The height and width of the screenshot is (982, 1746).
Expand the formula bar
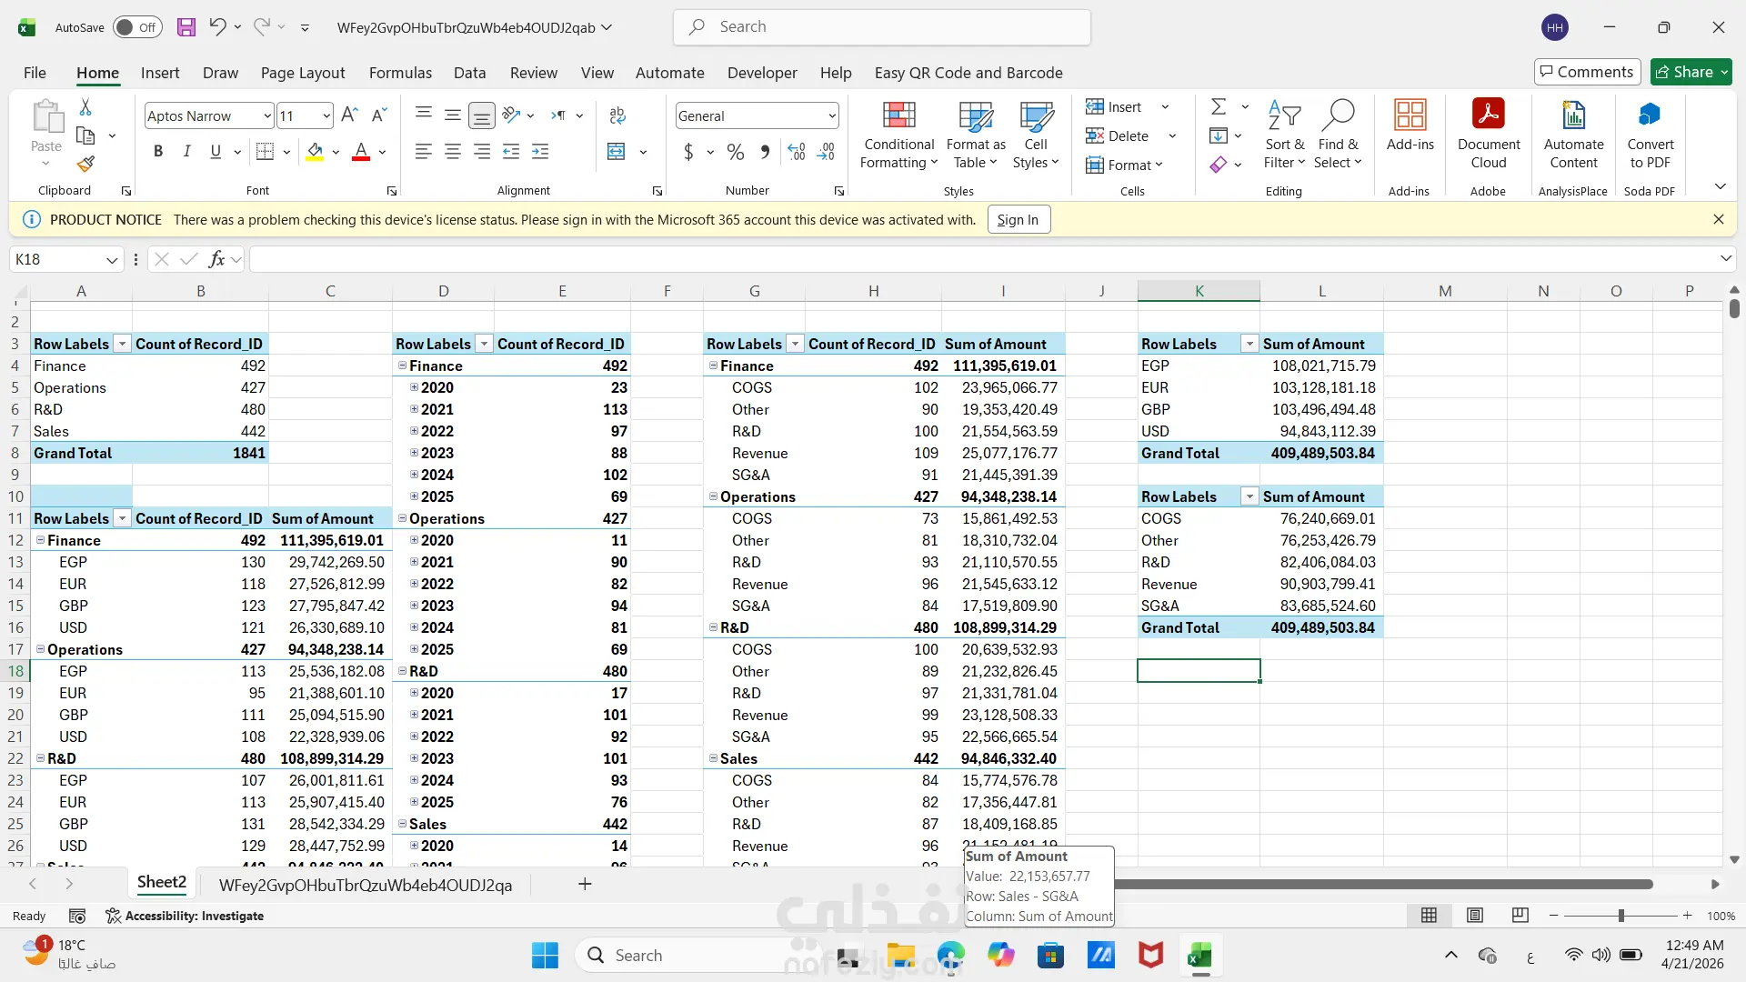[1726, 259]
